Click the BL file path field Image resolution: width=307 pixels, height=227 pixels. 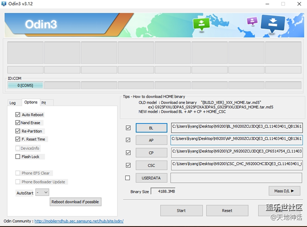coord(237,128)
